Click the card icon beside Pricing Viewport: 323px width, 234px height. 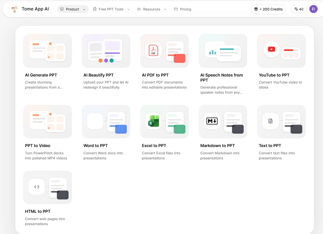176,9
